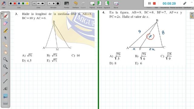Click answer B) √(79/6) of problem 4

pos(141,56)
